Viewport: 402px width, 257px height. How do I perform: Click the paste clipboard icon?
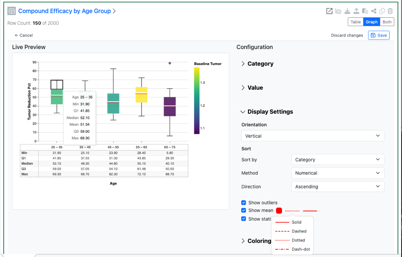pos(365,11)
